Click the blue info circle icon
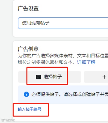108x123 pixels. pos(26,94)
